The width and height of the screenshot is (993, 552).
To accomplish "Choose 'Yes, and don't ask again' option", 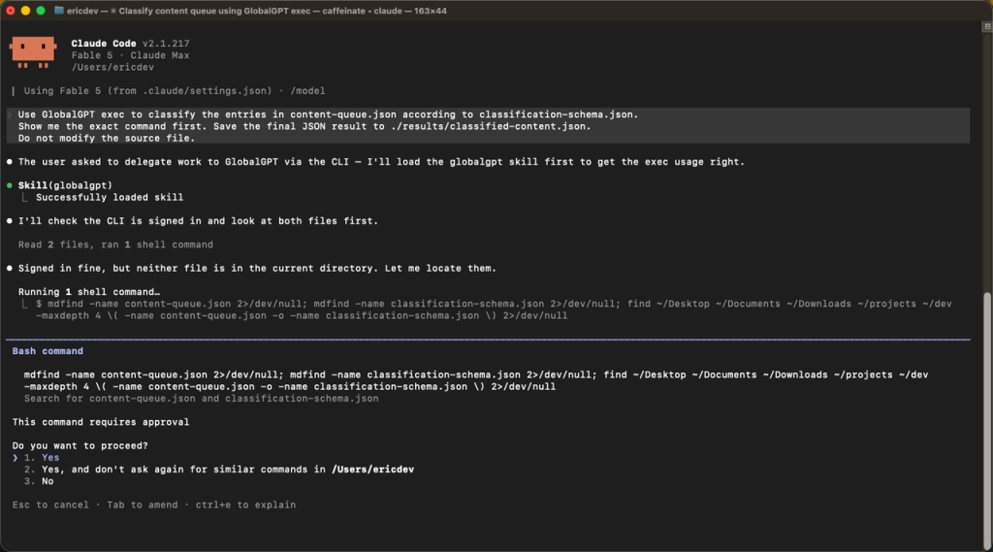I will 219,470.
